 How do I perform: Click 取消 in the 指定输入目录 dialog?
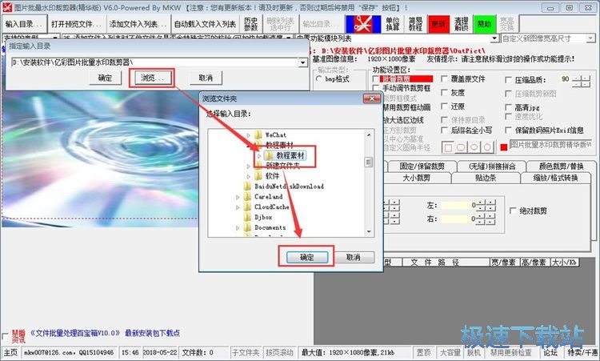tap(206, 78)
